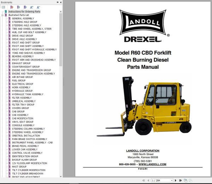
Task: Open TILT CYLINDER BREAKDOWN bookmark
Action: [x=28, y=174]
